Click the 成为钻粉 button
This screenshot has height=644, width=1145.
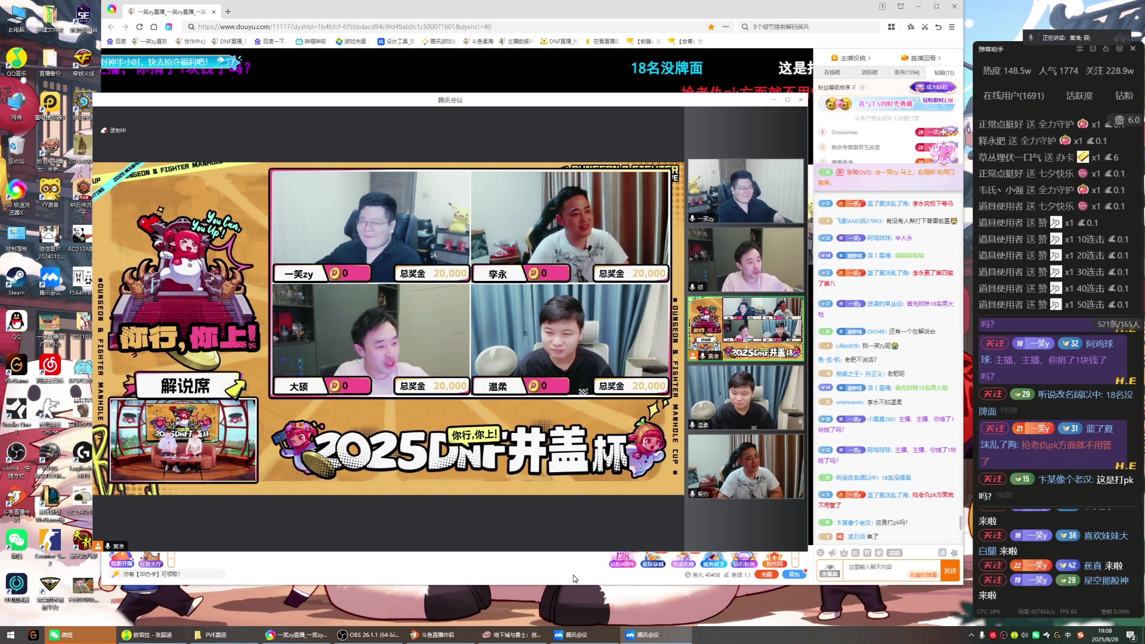coord(933,87)
